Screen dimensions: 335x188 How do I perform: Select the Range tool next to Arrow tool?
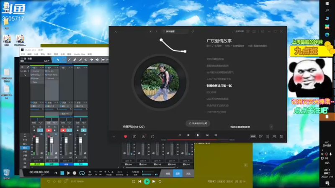click(64, 60)
